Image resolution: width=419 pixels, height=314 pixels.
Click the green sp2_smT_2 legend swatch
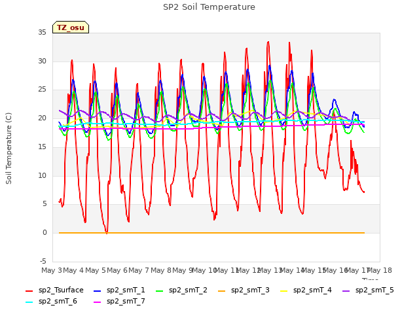coord(159,290)
